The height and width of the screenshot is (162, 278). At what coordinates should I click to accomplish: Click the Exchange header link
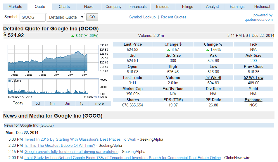point(253,100)
